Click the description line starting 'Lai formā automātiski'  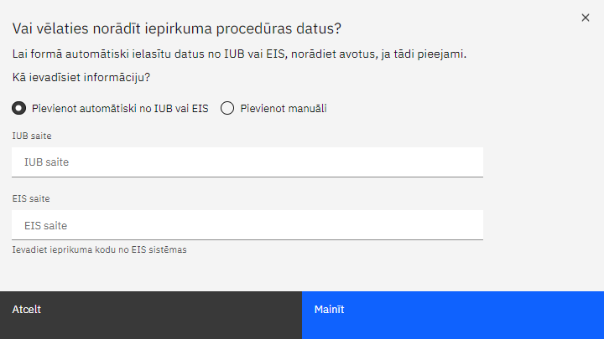pyautogui.click(x=239, y=54)
